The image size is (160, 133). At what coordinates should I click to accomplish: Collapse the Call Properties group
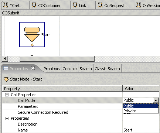7,95
